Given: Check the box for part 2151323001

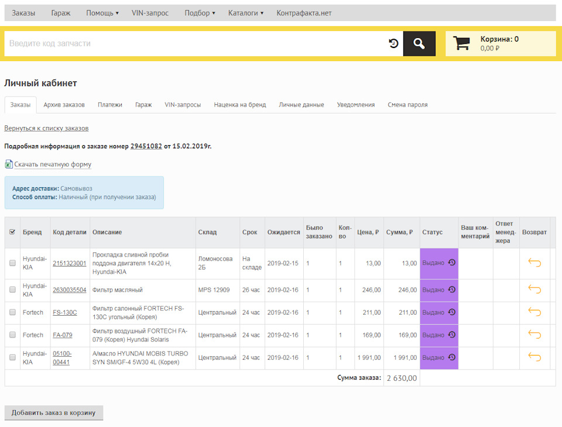Looking at the screenshot, I should click(13, 264).
